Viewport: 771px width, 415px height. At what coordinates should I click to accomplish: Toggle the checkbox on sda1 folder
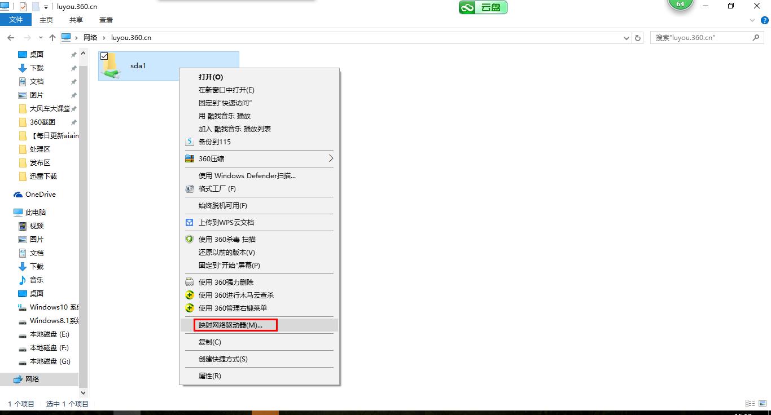click(104, 56)
